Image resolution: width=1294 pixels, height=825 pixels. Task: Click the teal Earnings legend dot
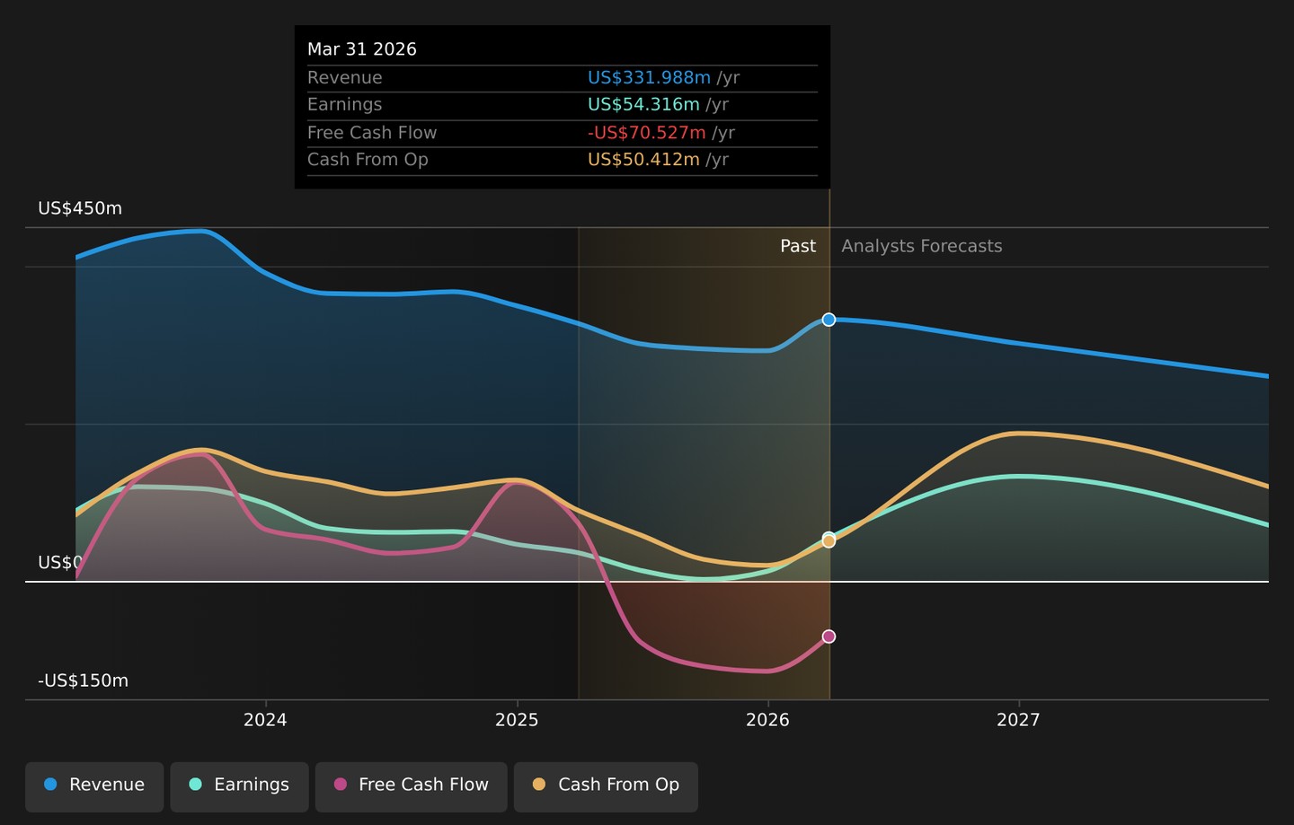[195, 785]
